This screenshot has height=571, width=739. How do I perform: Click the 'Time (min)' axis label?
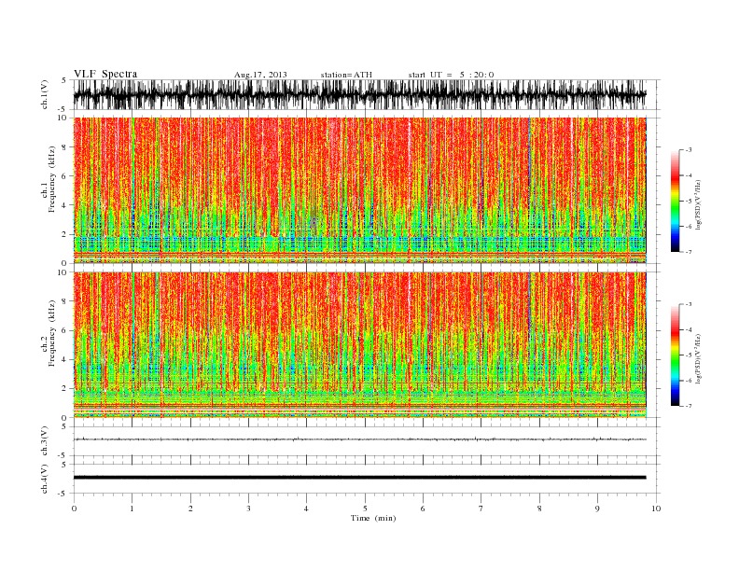click(x=373, y=518)
